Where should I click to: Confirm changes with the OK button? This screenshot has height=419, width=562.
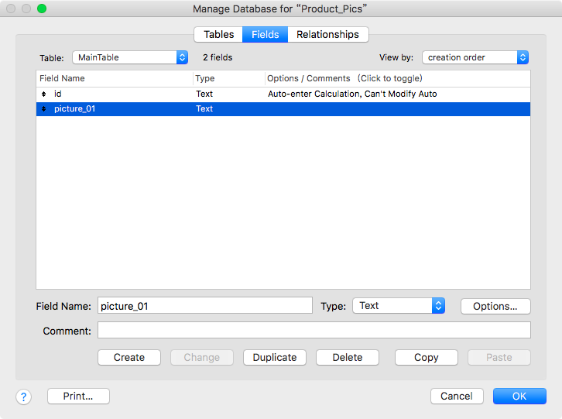[x=519, y=396]
